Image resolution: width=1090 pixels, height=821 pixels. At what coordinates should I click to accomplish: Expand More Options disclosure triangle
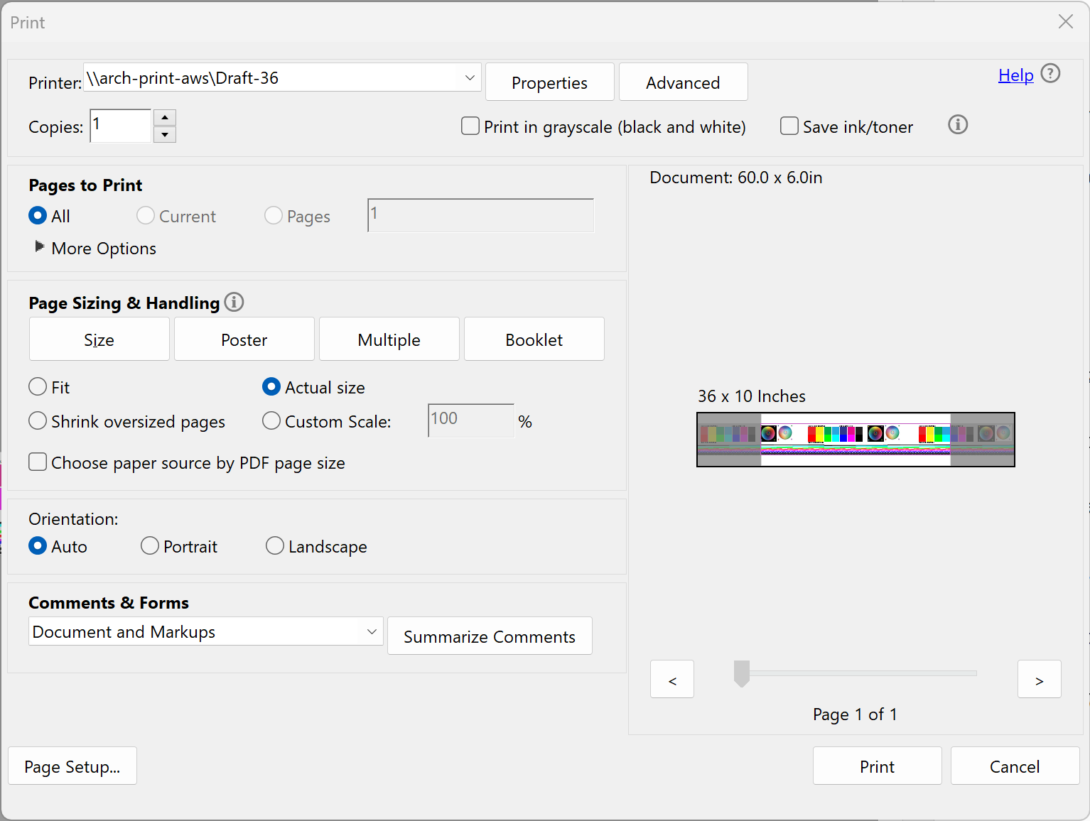point(40,247)
